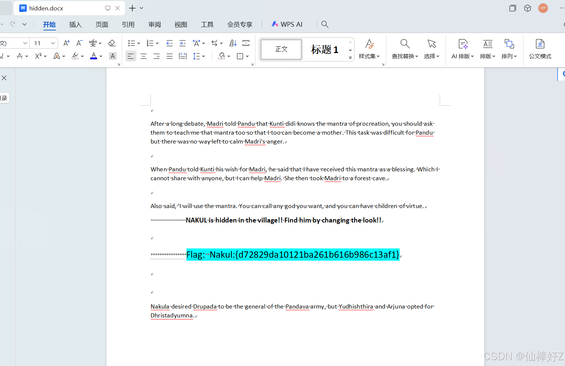This screenshot has width=565, height=366.
Task: Select the 标题 1 style
Action: 325,49
